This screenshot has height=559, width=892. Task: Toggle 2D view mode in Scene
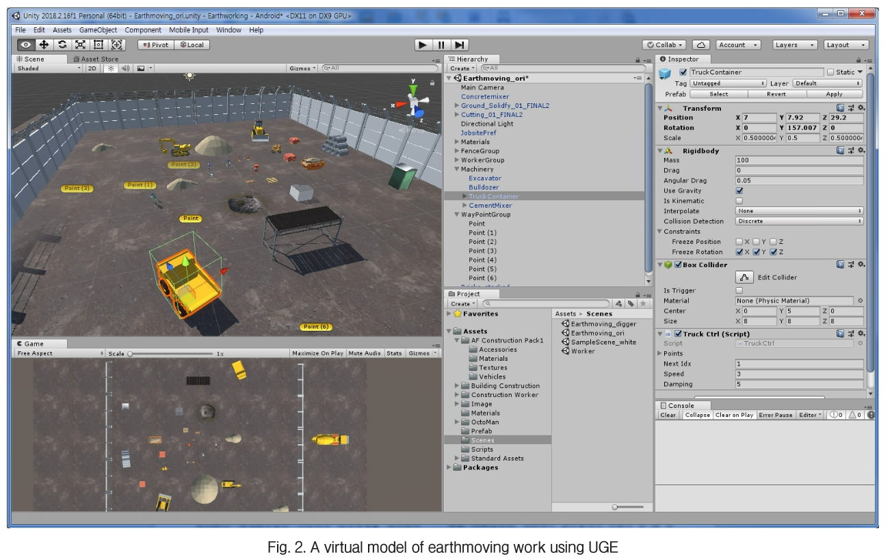coord(92,68)
